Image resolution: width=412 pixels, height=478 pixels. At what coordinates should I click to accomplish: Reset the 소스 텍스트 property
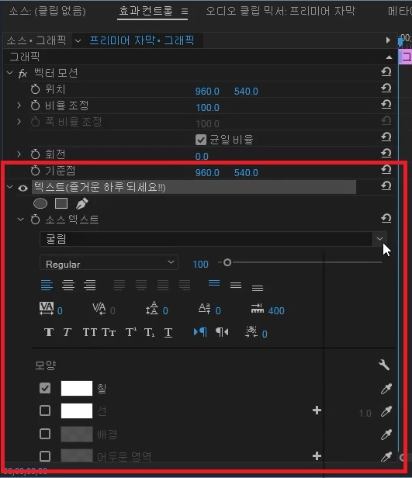point(386,219)
